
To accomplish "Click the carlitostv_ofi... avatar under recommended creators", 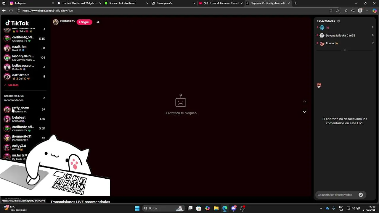I will (7, 128).
